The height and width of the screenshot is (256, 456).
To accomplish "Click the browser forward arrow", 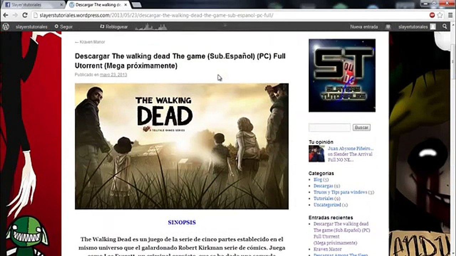I will 15,15.
